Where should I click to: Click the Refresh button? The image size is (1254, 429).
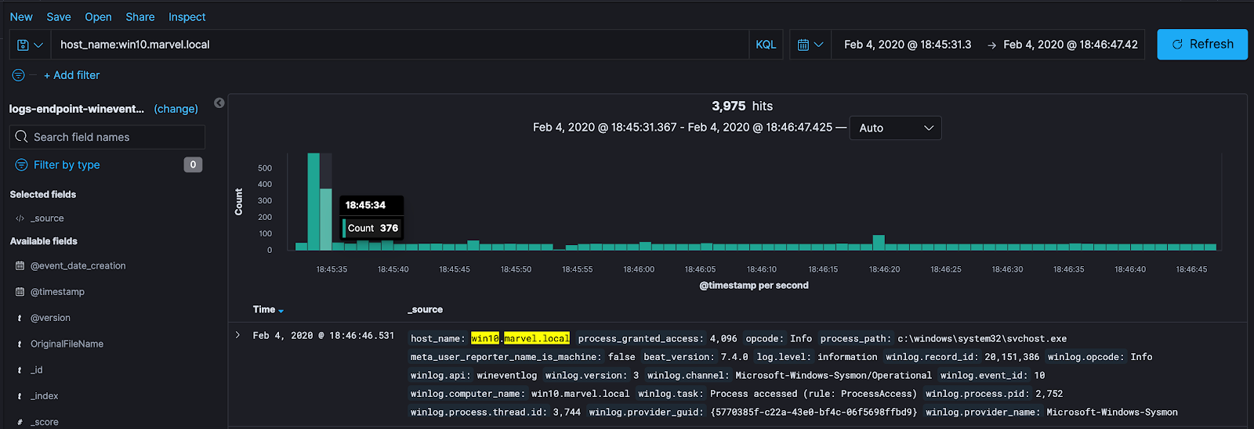click(x=1202, y=45)
